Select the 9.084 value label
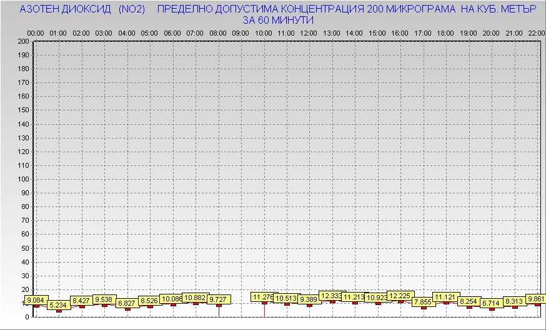Viewport: 546px width, 330px height. pos(36,300)
